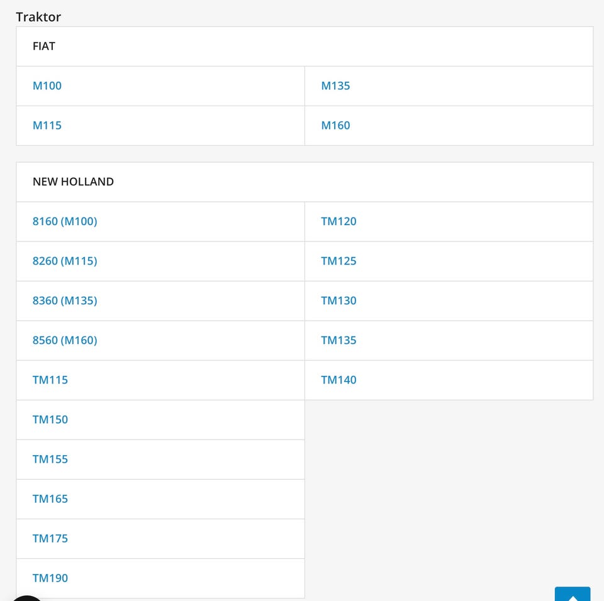Select the TM150 tractor link
The height and width of the screenshot is (601, 604).
[50, 419]
